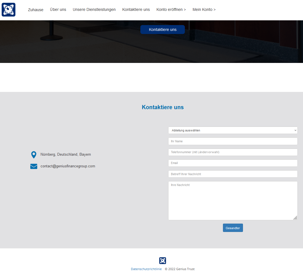The height and width of the screenshot is (274, 303).
Task: Go to the Zuhause page
Action: (36, 10)
